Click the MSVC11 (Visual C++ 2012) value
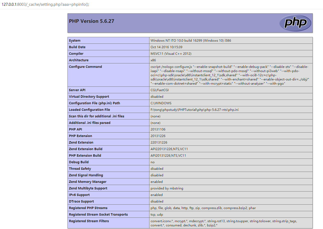 point(171,54)
